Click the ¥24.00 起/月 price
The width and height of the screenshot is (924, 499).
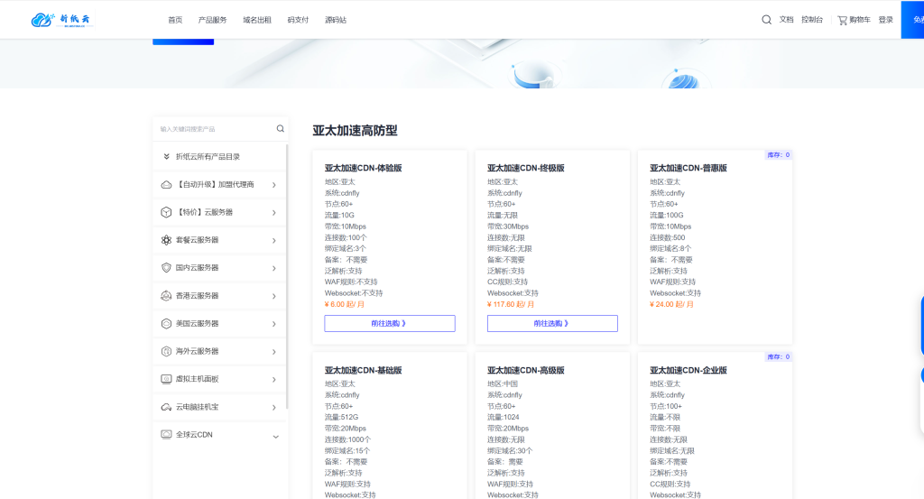tap(671, 305)
